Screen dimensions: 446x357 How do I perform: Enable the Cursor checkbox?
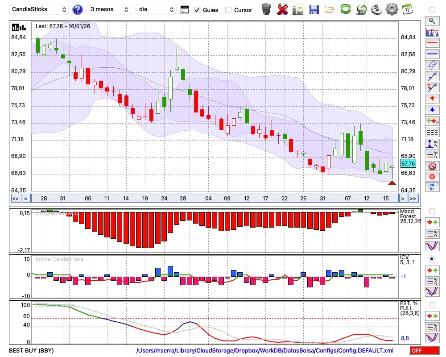pyautogui.click(x=228, y=10)
